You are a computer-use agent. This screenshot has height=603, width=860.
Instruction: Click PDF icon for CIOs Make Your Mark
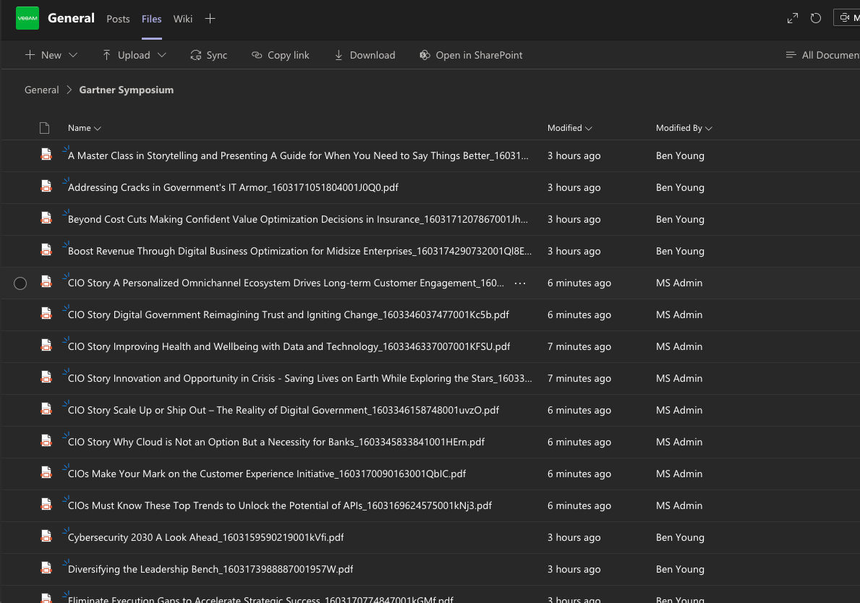click(x=46, y=473)
